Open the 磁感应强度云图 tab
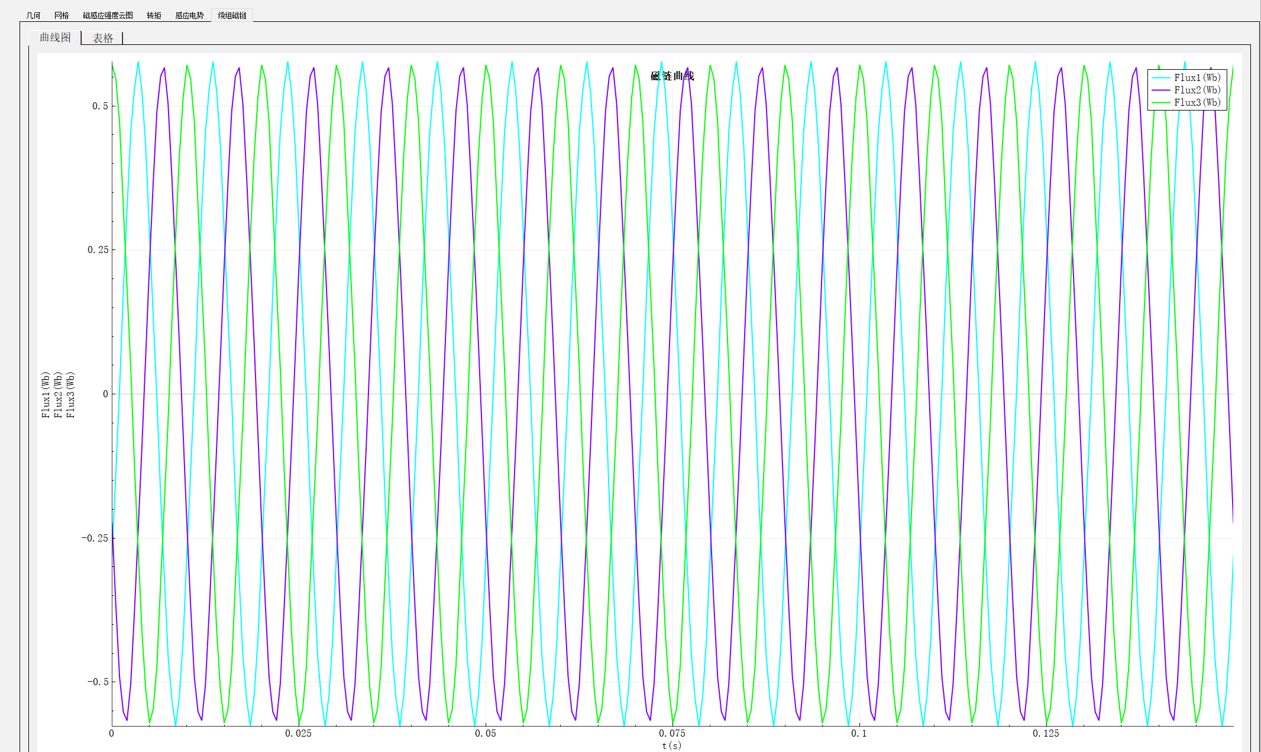1261x752 pixels. tap(108, 15)
